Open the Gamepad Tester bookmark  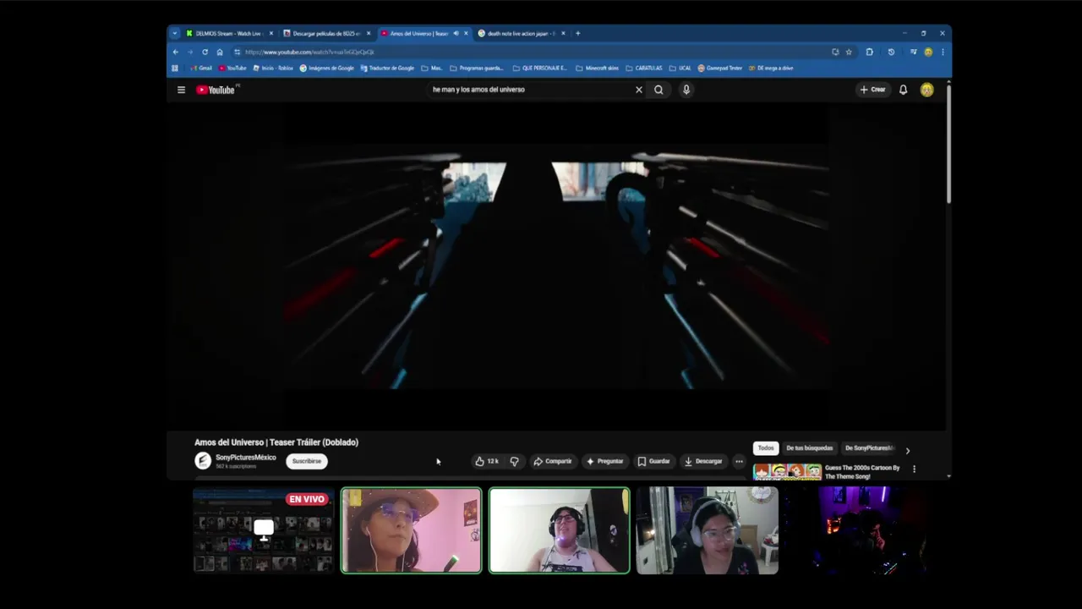click(x=719, y=68)
